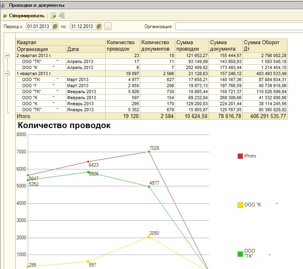Open calendar for period start date
Image resolution: width=303 pixels, height=269 pixels.
[x=55, y=26]
